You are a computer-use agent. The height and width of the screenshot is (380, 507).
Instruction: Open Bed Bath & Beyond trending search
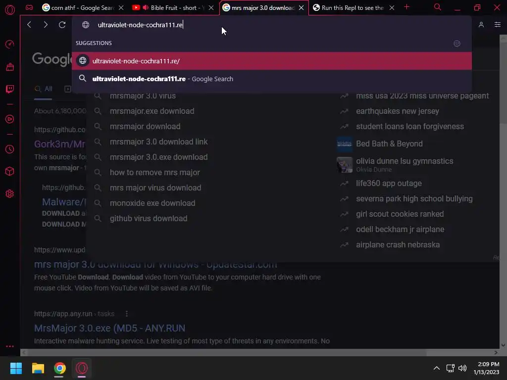(x=389, y=144)
